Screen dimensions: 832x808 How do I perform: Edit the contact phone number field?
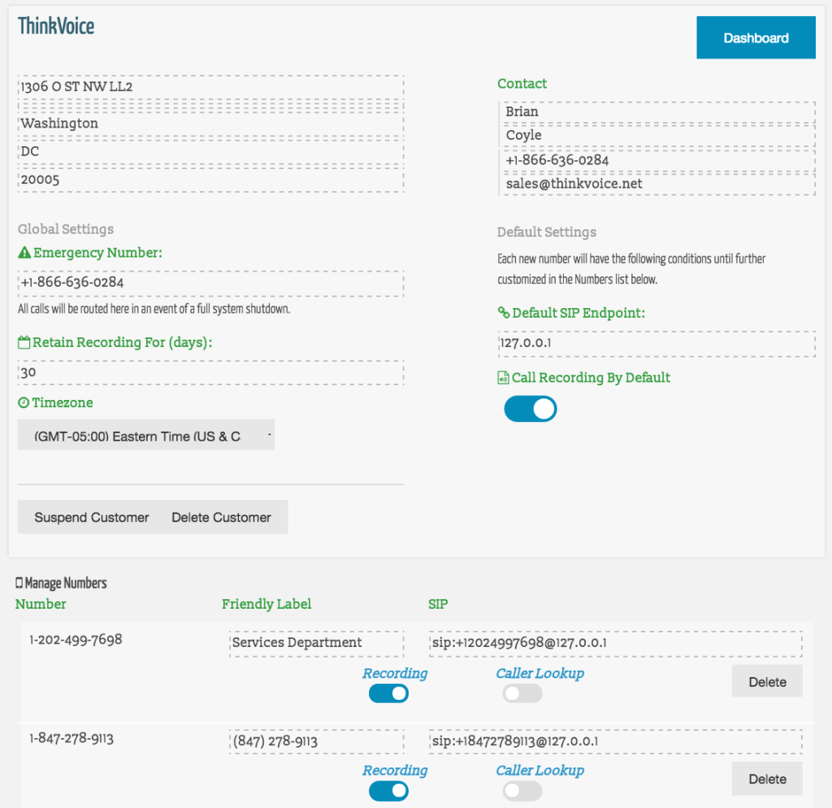(656, 160)
